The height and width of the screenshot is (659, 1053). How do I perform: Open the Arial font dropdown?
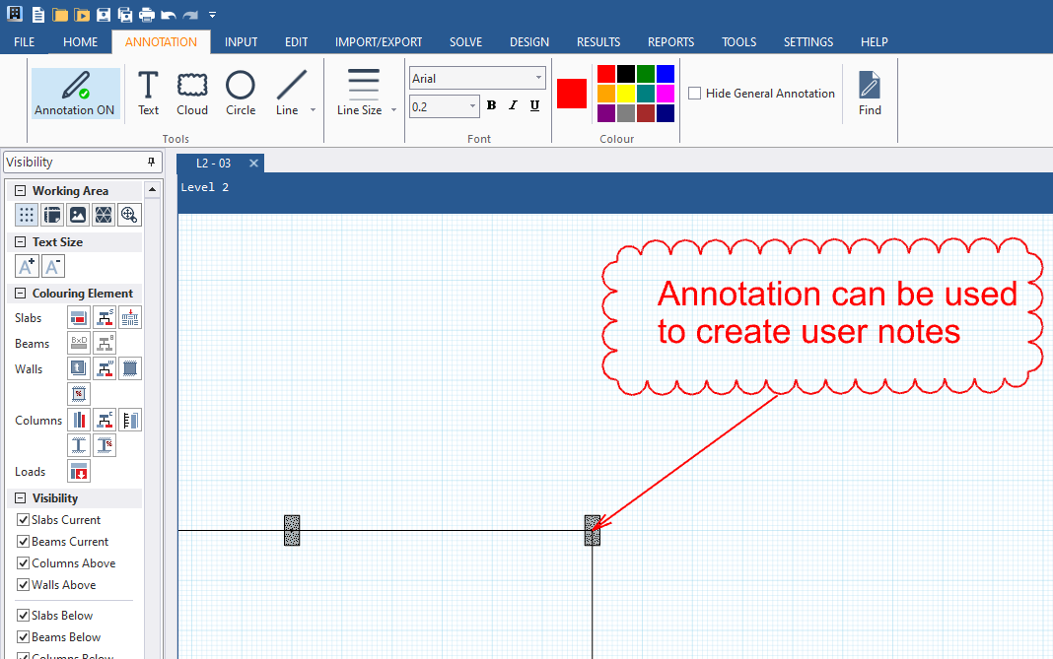tap(539, 79)
